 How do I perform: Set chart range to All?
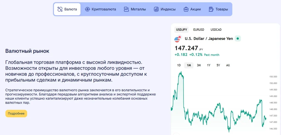click(x=228, y=65)
